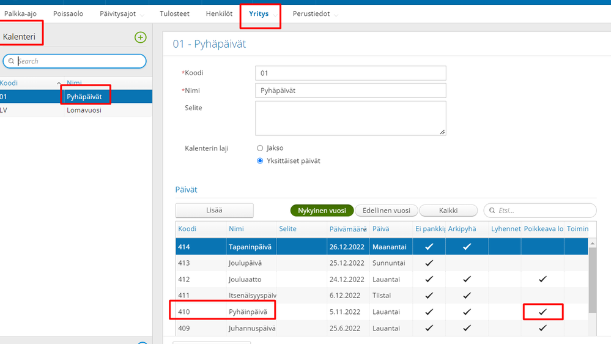Add a new calendar with green plus icon

140,37
